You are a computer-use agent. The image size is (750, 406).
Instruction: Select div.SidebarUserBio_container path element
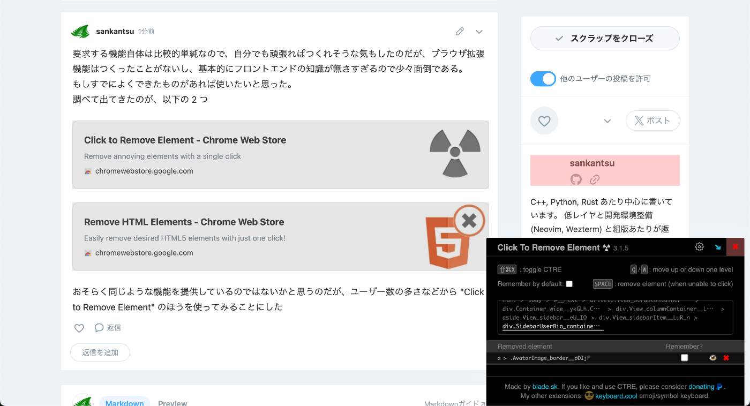coord(551,326)
